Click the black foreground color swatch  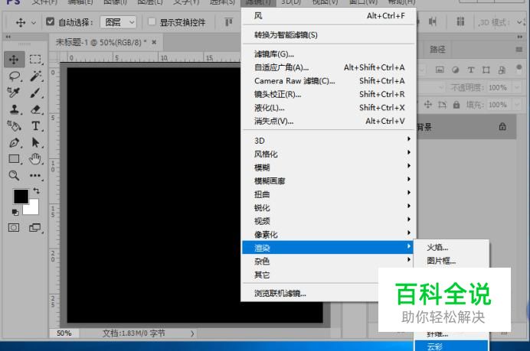pos(20,196)
